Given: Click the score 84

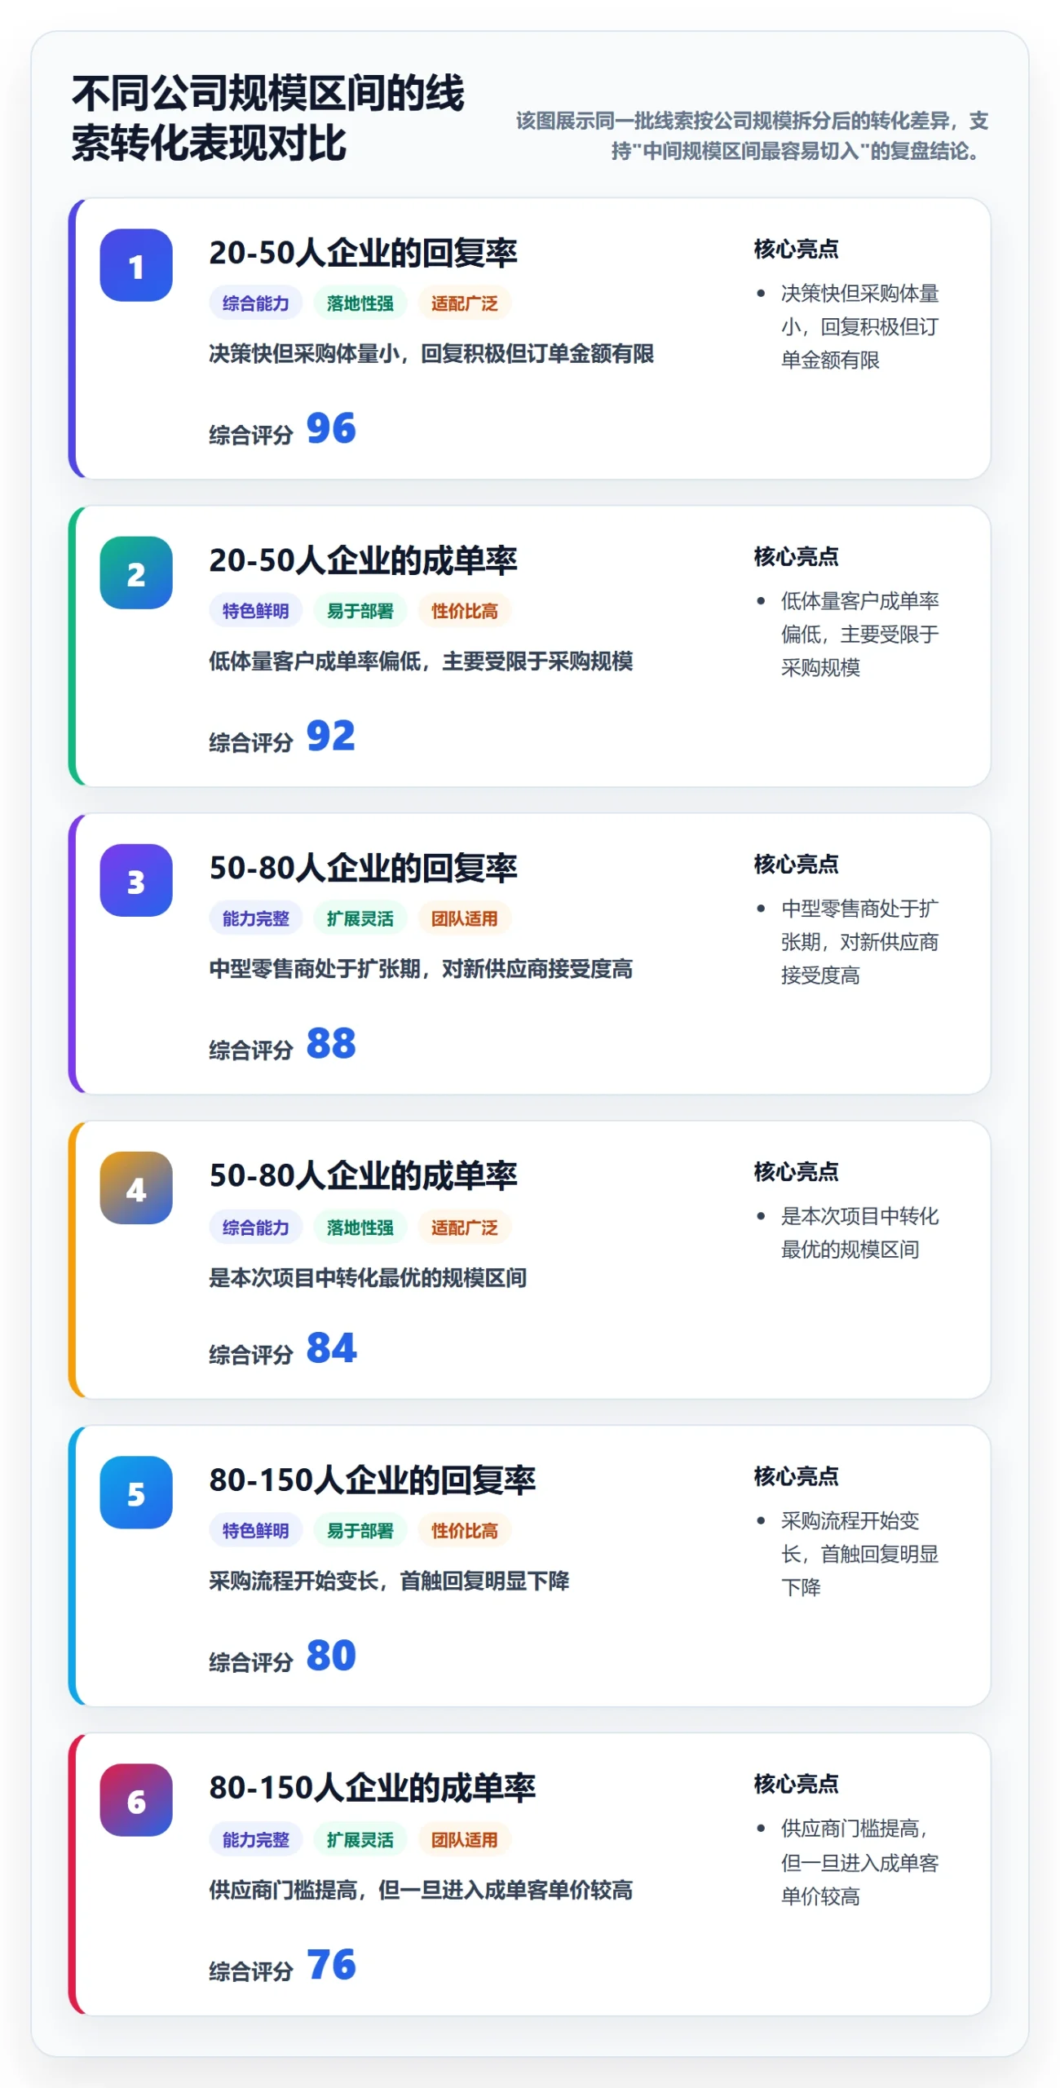Looking at the screenshot, I should point(331,1348).
